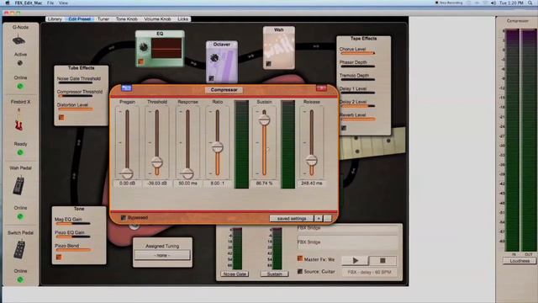Click the Ratio slider handle
This screenshot has height=303, width=538.
217,147
